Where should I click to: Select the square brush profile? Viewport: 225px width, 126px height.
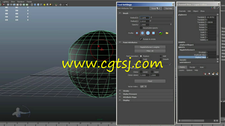point(153,33)
